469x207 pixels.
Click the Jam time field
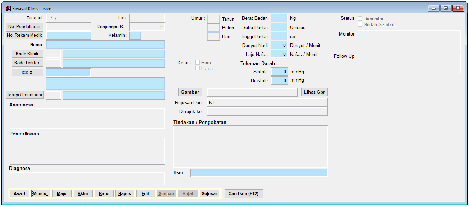pyautogui.click(x=147, y=18)
